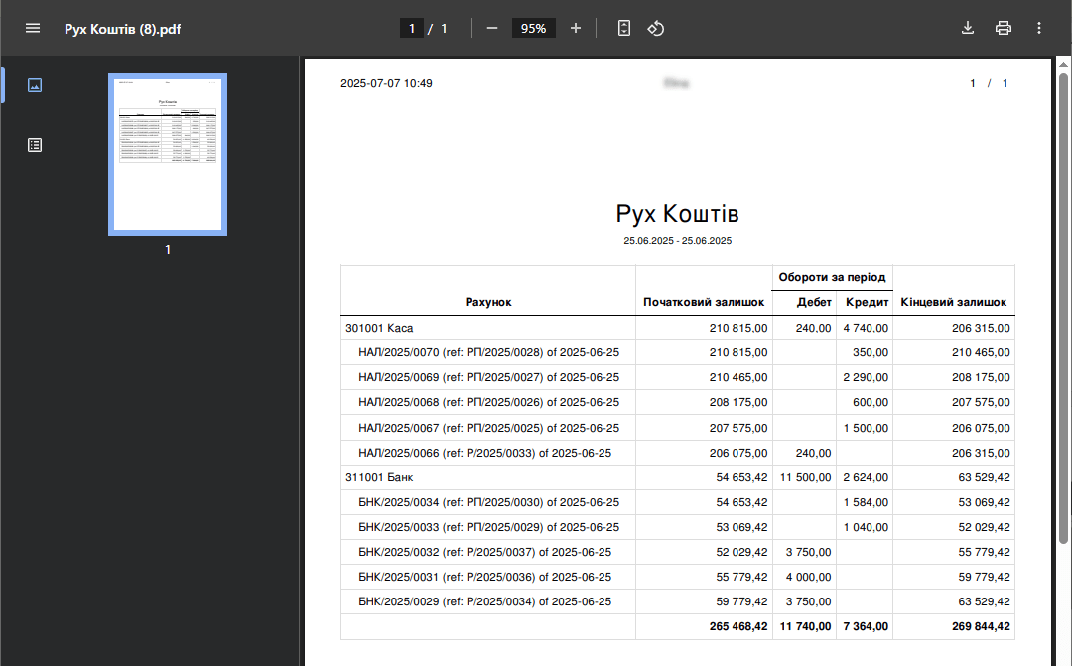The image size is (1072, 666).
Task: Click entry НАЛ/2025/0068 row
Action: coord(678,402)
